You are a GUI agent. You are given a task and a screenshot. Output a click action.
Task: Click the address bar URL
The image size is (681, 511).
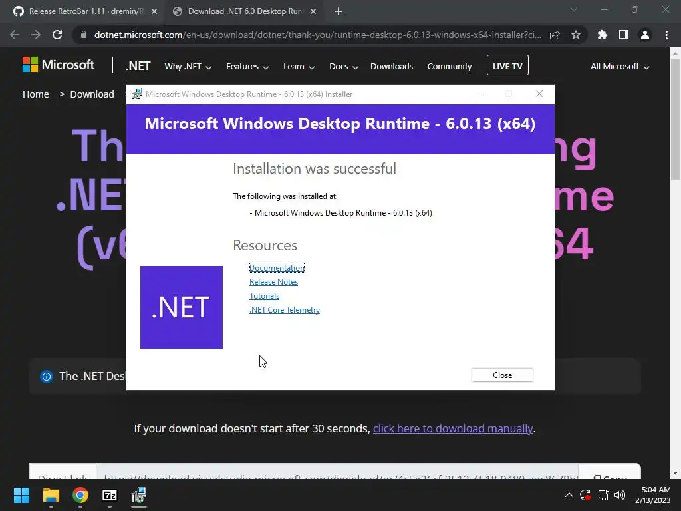(x=317, y=35)
